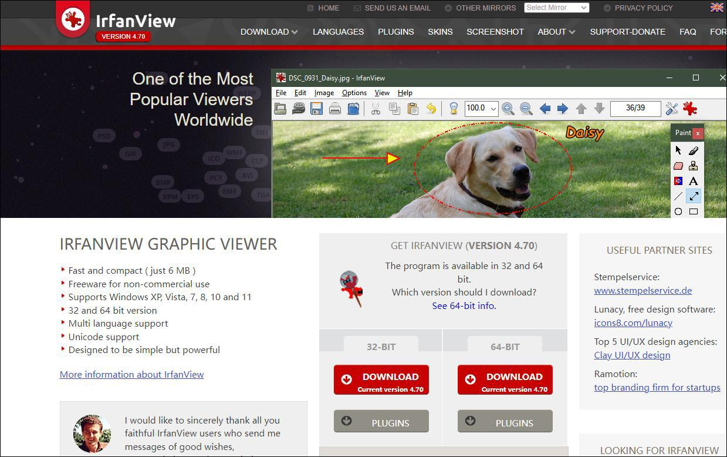Click the text tool 'A' in Paint panel
Screen dimensions: 727x457
pyautogui.click(x=694, y=181)
